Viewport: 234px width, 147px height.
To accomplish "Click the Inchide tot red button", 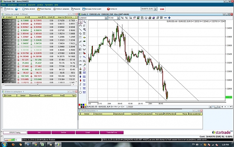I will (112, 9).
